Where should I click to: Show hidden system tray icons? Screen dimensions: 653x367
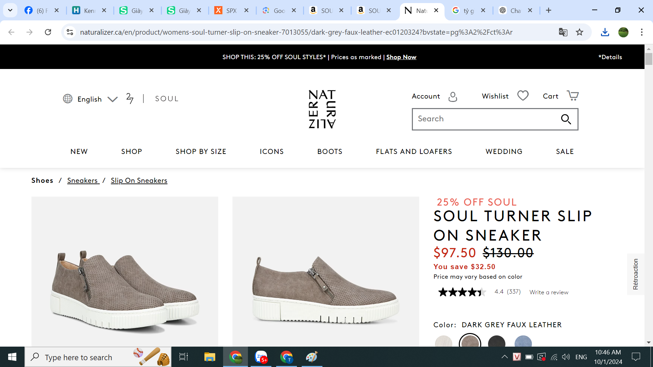click(505, 357)
